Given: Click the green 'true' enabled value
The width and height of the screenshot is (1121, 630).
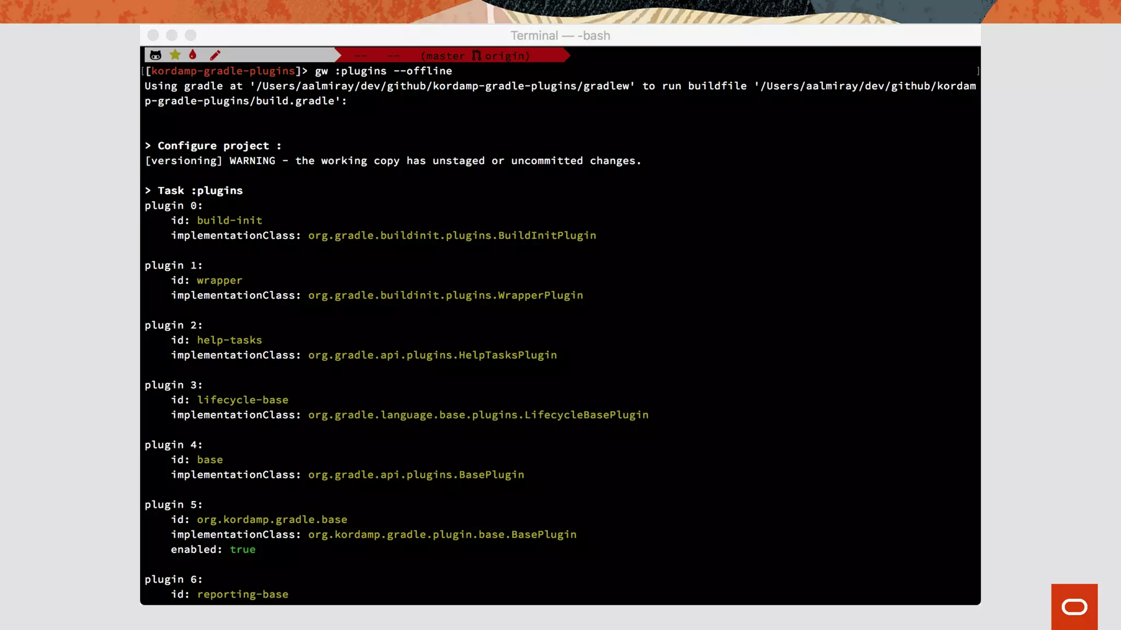Looking at the screenshot, I should pos(242,550).
